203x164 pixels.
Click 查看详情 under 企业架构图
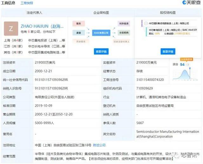pos(101,51)
